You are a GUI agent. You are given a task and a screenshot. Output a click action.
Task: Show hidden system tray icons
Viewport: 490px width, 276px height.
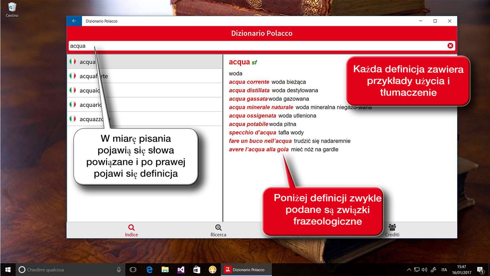(x=409, y=270)
